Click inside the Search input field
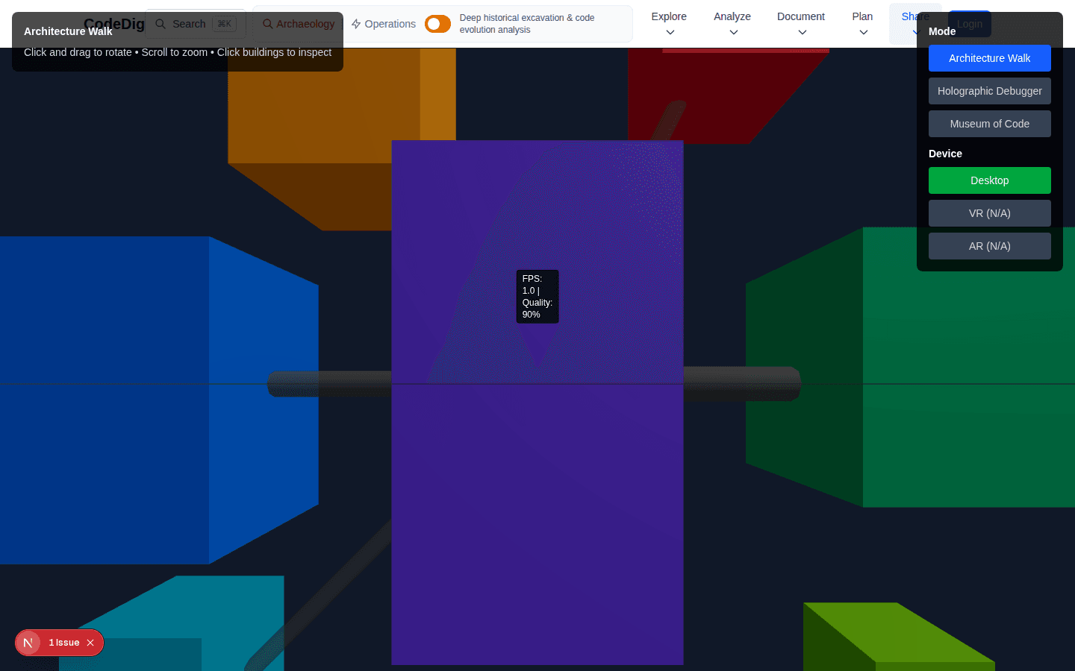The width and height of the screenshot is (1075, 671). (196, 23)
